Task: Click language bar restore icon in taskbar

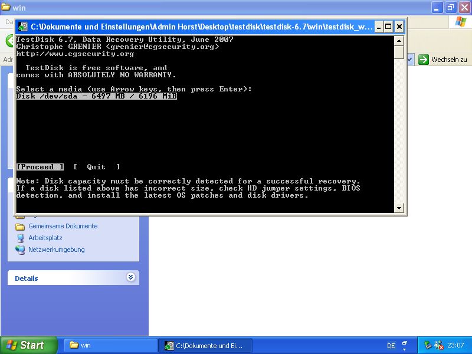Action: [x=405, y=343]
